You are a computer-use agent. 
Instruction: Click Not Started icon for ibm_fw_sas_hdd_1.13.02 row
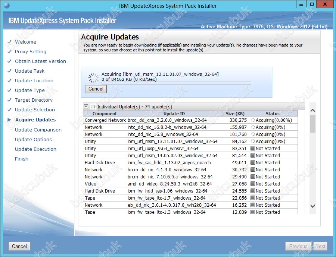tap(253, 162)
